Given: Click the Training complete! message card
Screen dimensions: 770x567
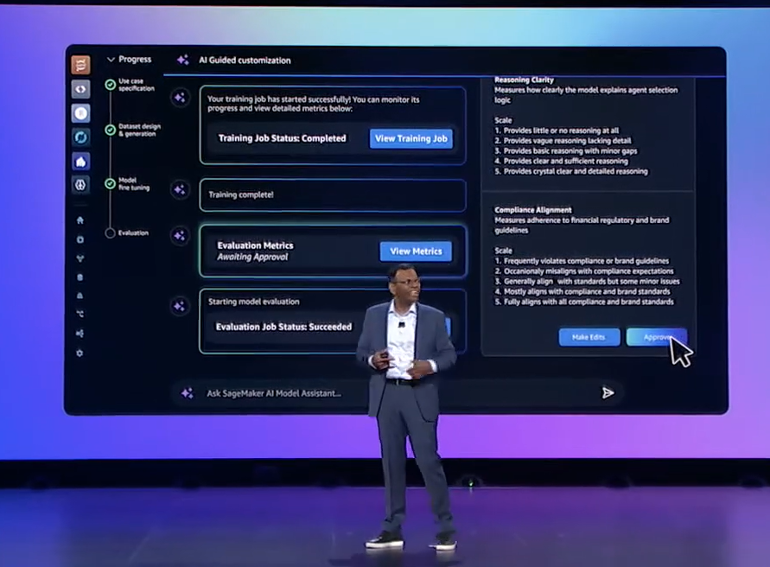Looking at the screenshot, I should (x=333, y=195).
